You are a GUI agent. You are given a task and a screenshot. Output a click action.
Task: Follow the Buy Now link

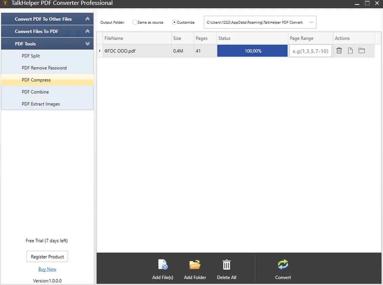(x=47, y=269)
